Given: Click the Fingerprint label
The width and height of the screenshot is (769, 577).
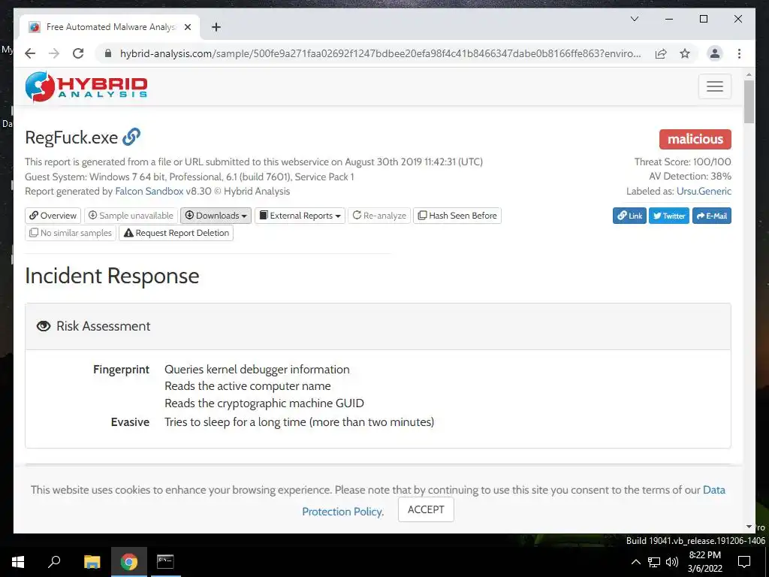Looking at the screenshot, I should click(121, 370).
